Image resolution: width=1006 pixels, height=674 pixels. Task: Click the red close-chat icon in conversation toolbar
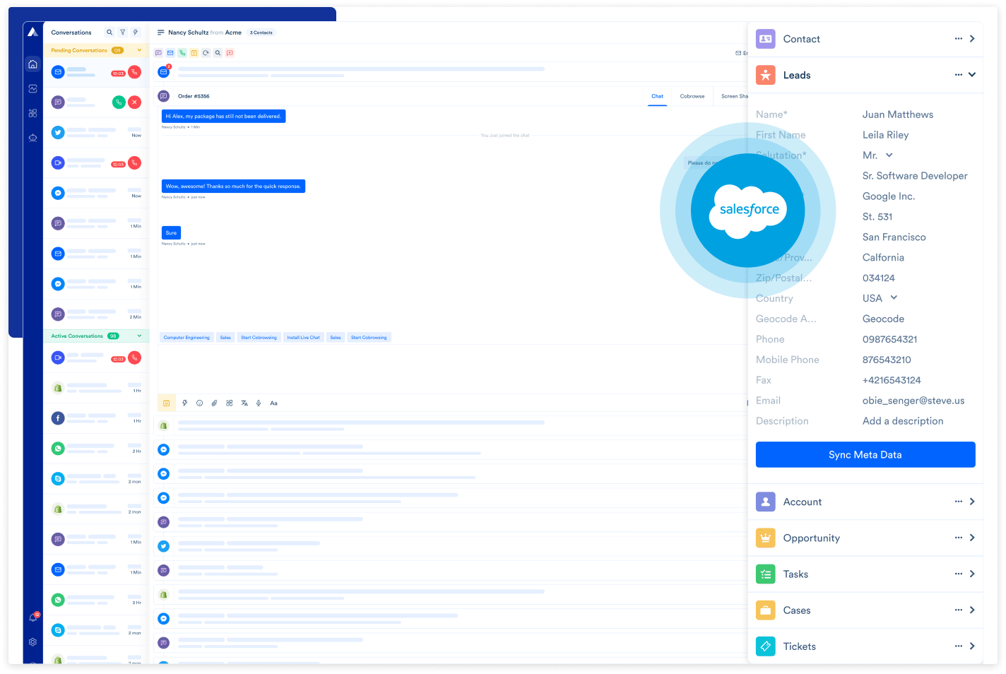click(230, 53)
